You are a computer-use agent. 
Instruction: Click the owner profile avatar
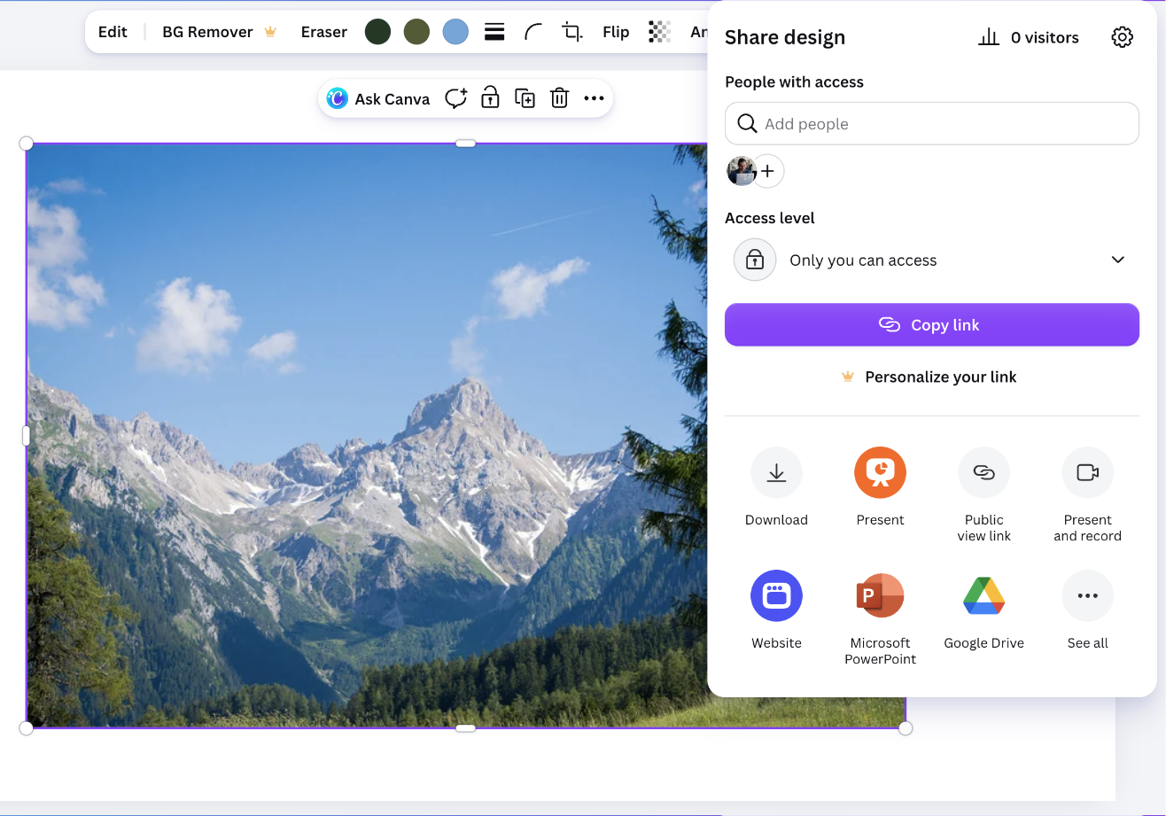click(x=742, y=171)
